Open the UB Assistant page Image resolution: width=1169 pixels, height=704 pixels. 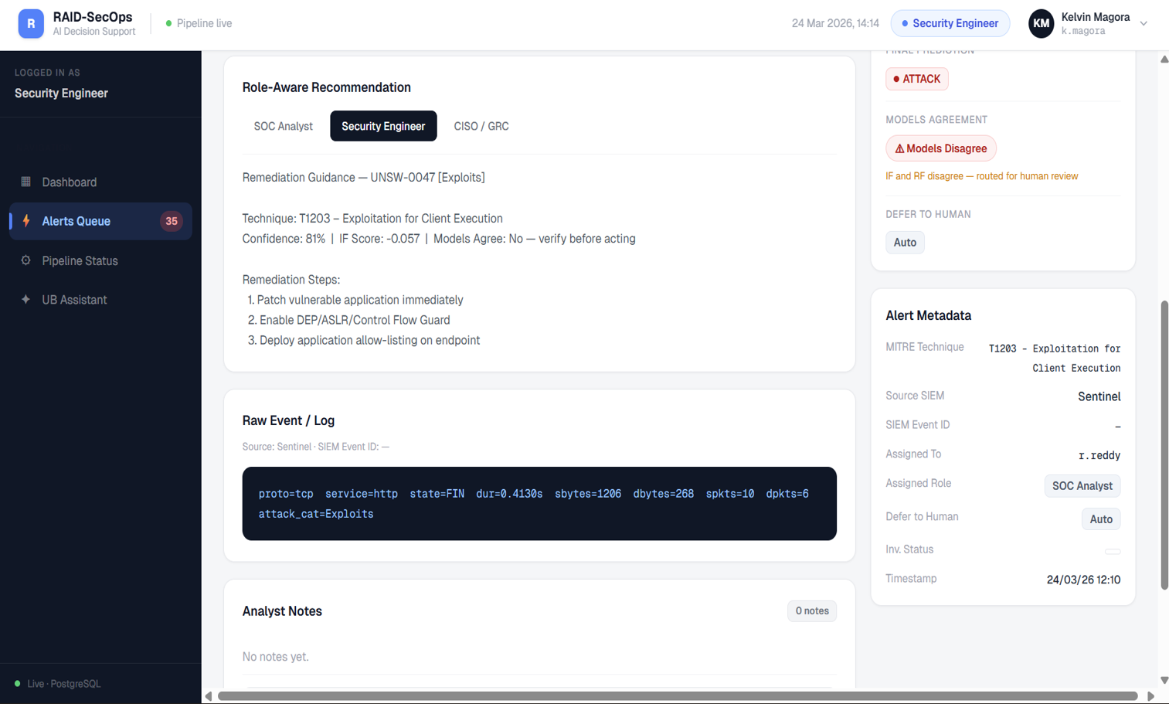tap(100, 299)
